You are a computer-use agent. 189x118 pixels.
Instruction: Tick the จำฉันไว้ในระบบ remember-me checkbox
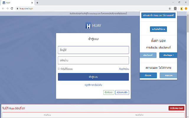59,69
